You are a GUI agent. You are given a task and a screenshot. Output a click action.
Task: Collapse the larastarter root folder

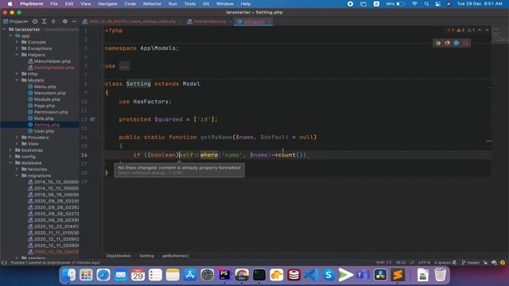(4, 29)
